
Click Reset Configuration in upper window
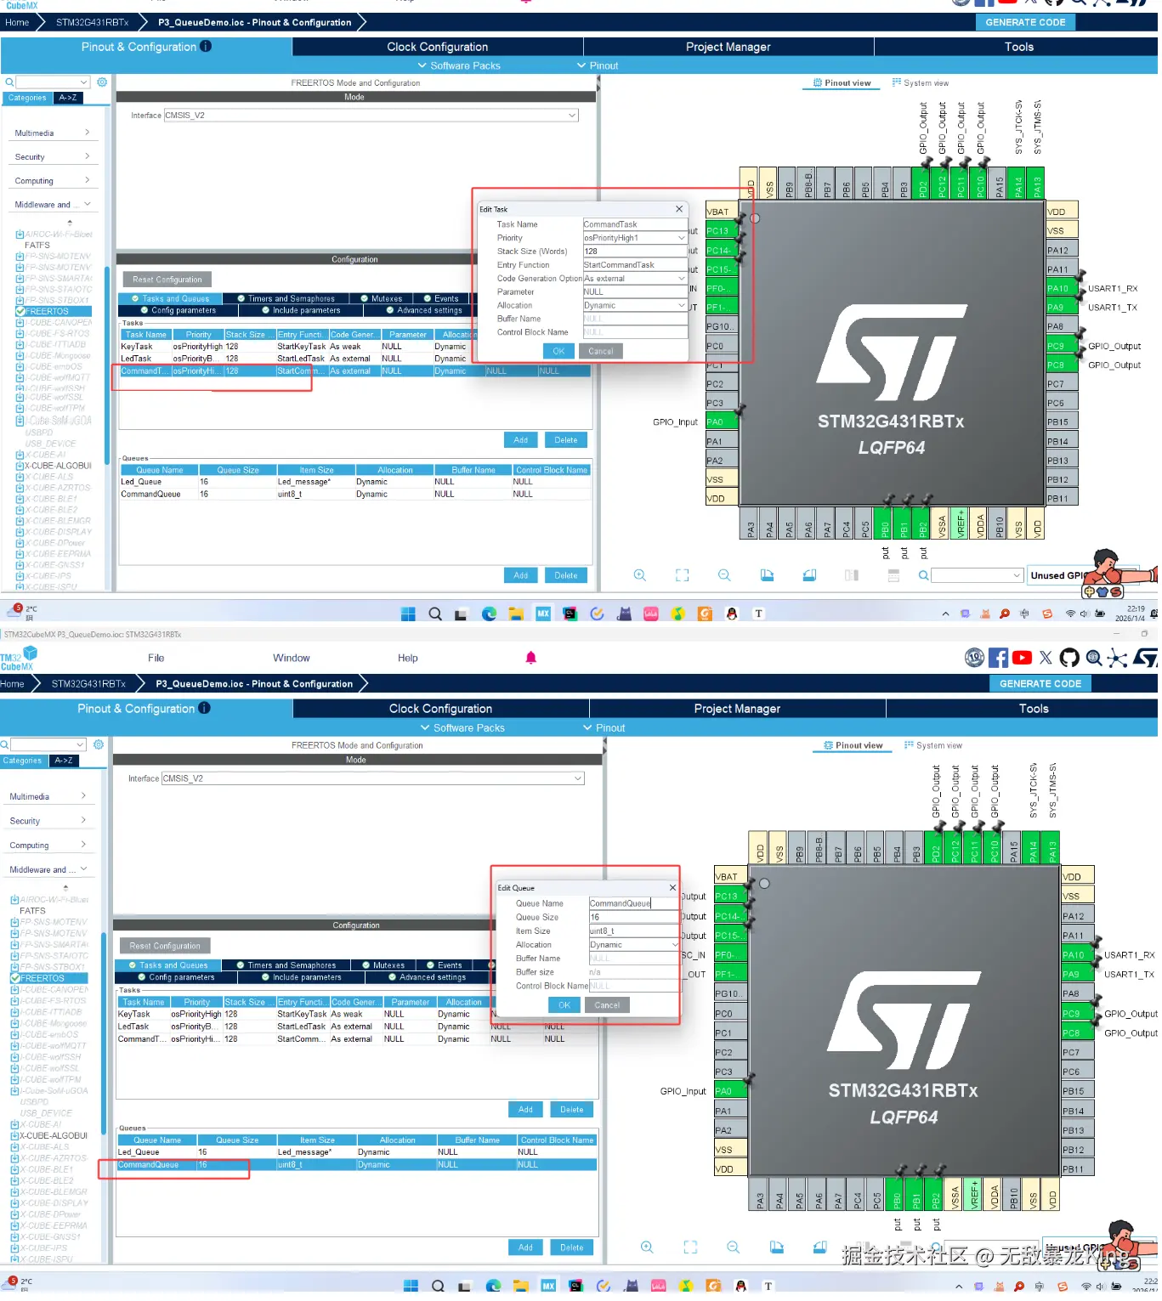tap(167, 280)
